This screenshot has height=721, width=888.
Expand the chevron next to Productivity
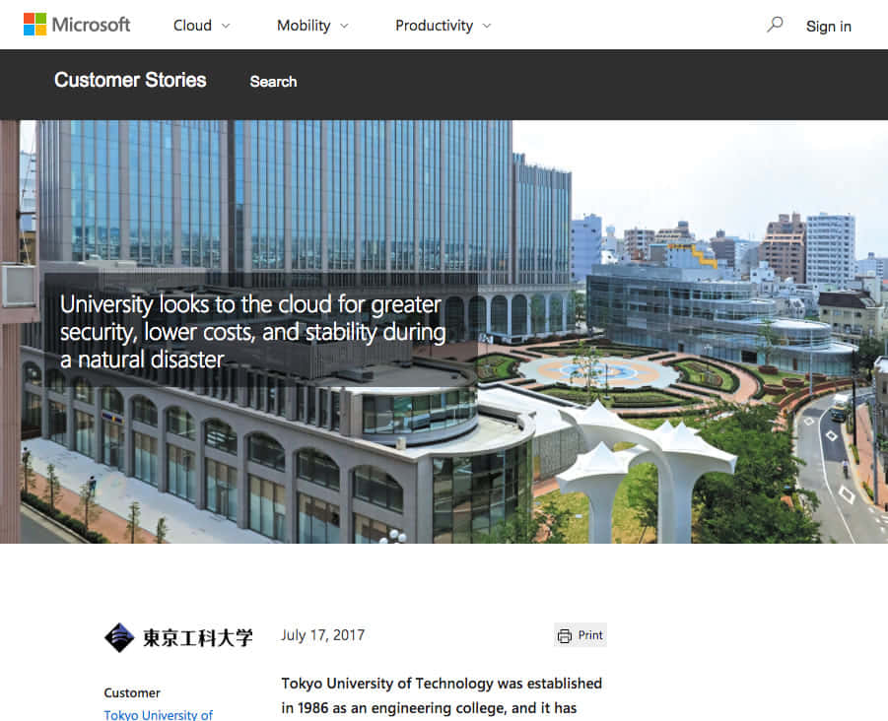[x=487, y=26]
